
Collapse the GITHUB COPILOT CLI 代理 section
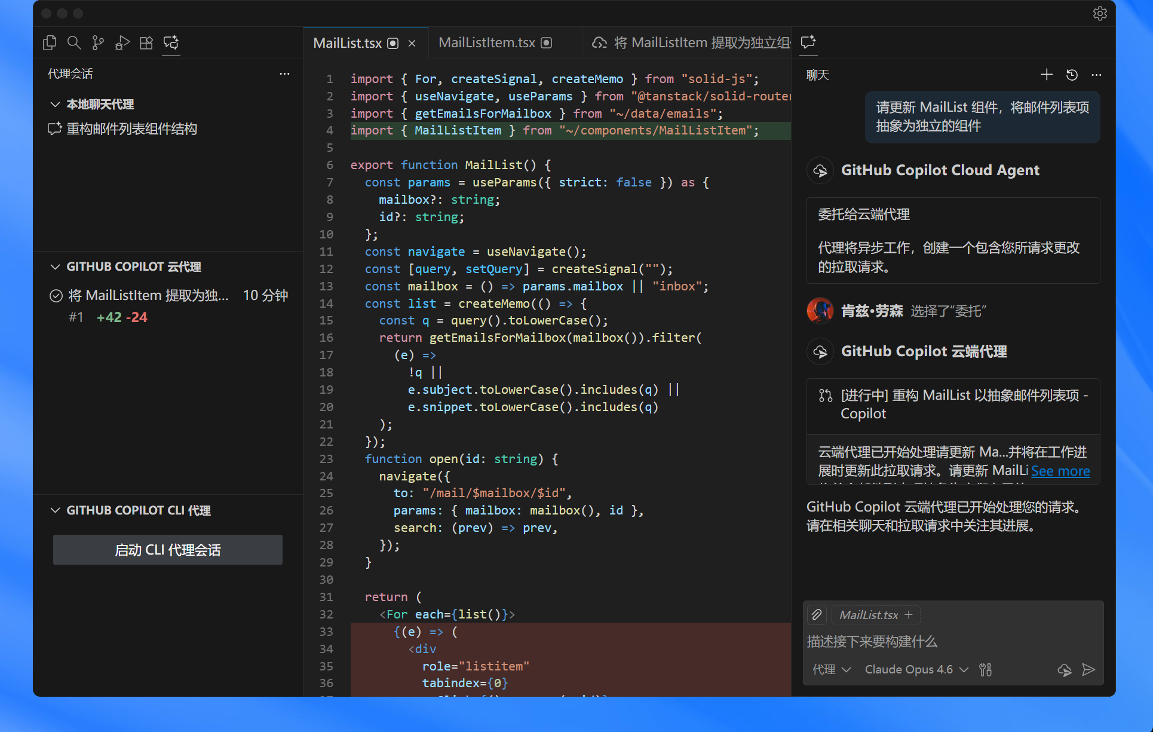tap(55, 510)
